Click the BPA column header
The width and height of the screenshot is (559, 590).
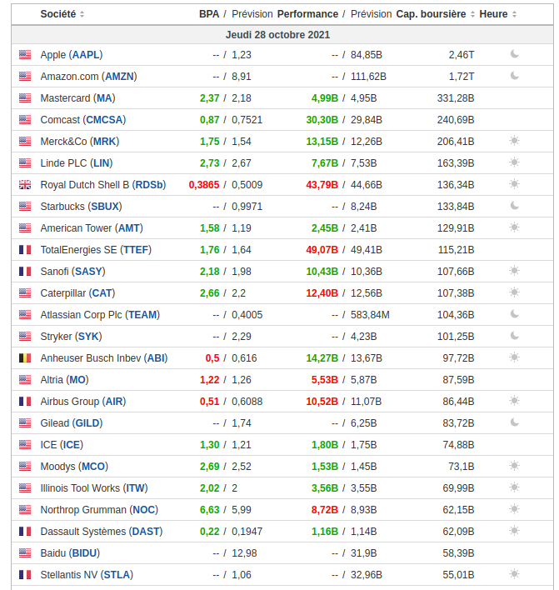tap(208, 14)
